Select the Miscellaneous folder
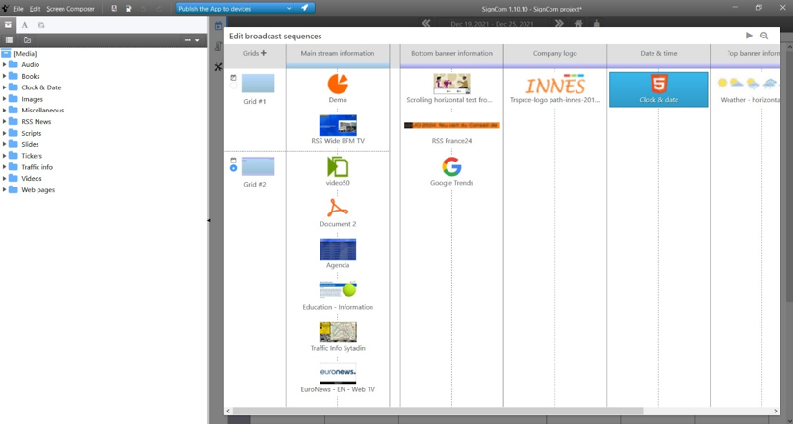The image size is (793, 424). coord(42,111)
